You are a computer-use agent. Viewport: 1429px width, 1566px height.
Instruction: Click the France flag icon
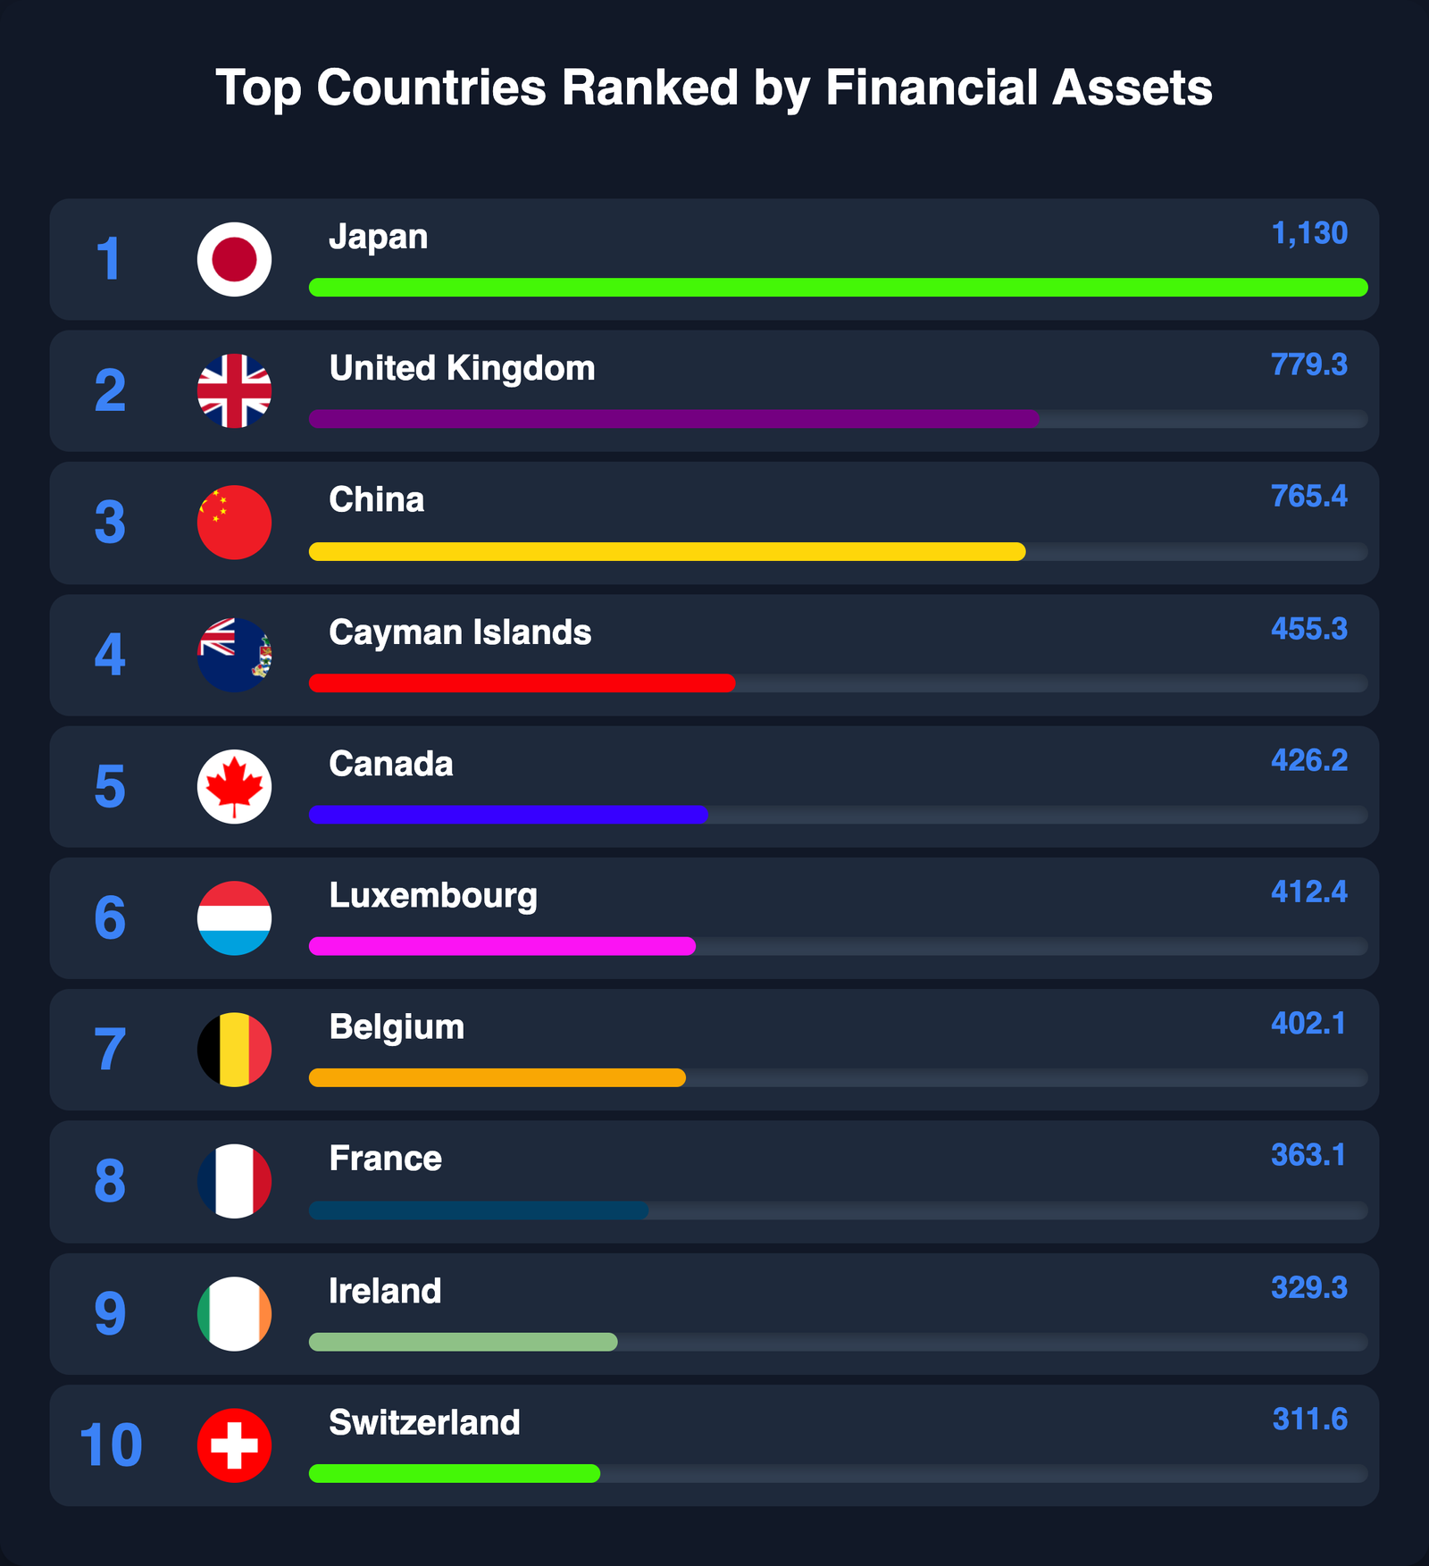click(234, 1181)
